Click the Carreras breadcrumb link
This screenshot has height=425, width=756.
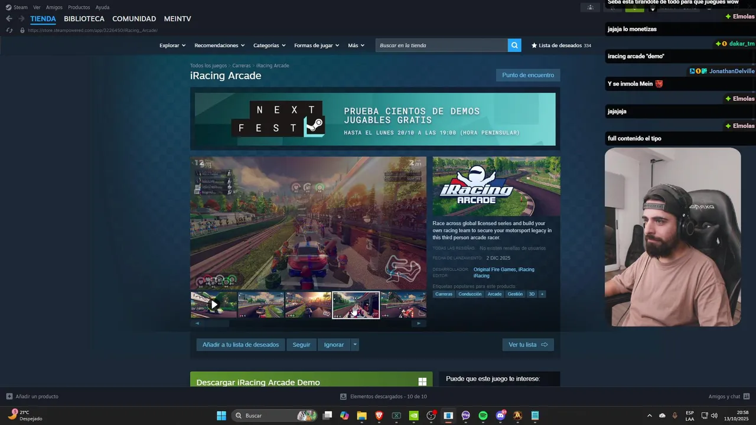[x=242, y=66]
